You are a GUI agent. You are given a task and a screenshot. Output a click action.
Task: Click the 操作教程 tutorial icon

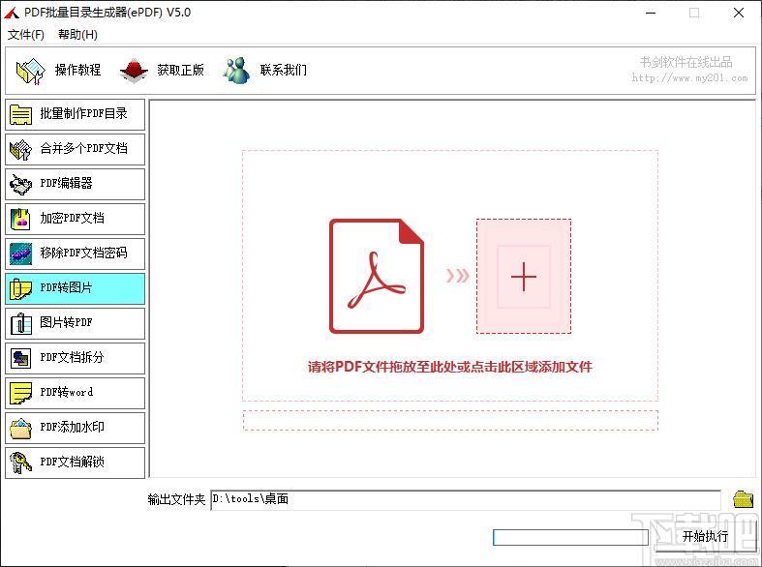(x=31, y=70)
